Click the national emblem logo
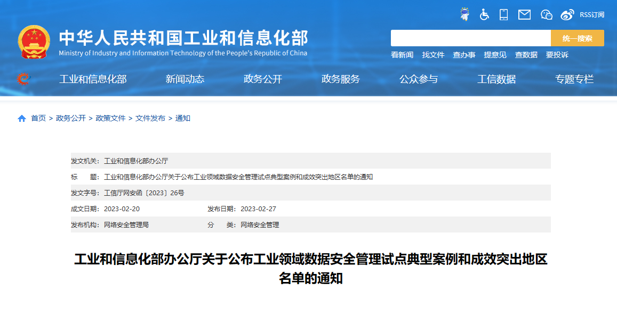The image size is (617, 316). (x=34, y=41)
